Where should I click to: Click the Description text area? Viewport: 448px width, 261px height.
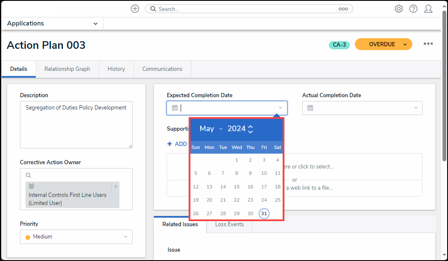(76, 125)
